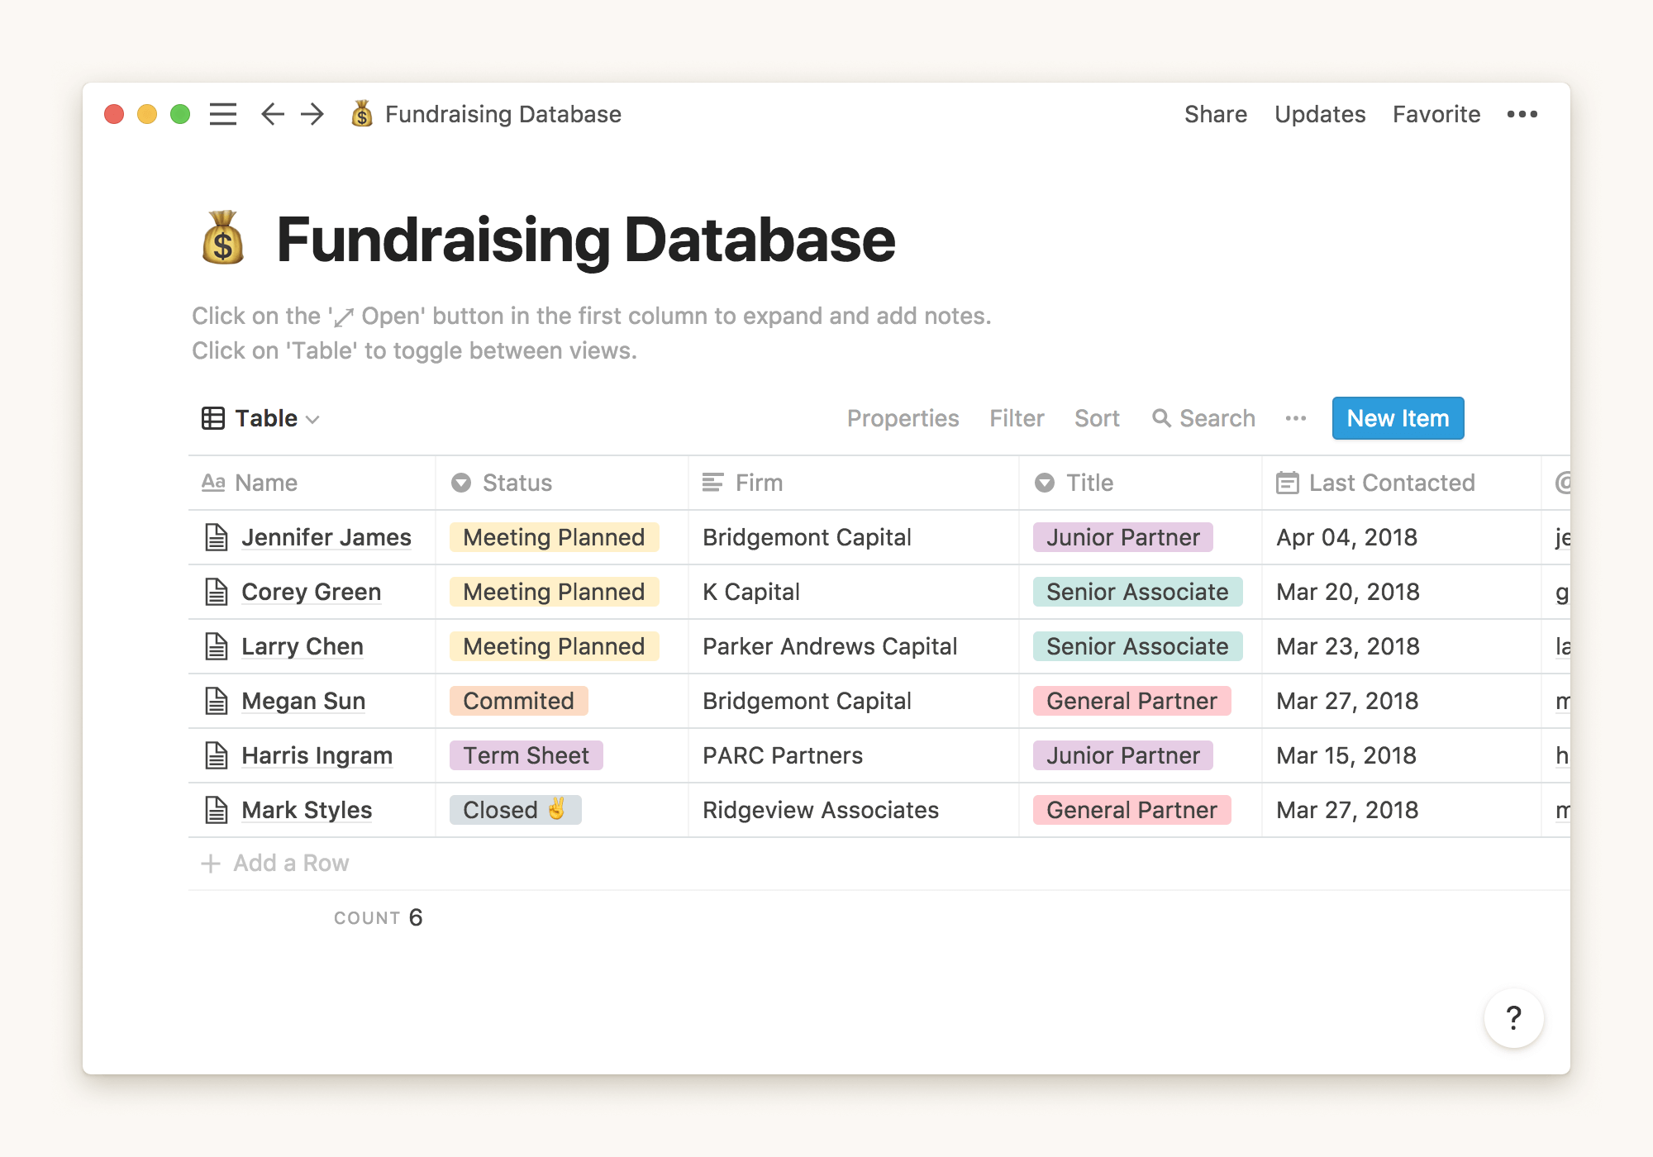Image resolution: width=1653 pixels, height=1157 pixels.
Task: Click the Share button
Action: coord(1215,114)
